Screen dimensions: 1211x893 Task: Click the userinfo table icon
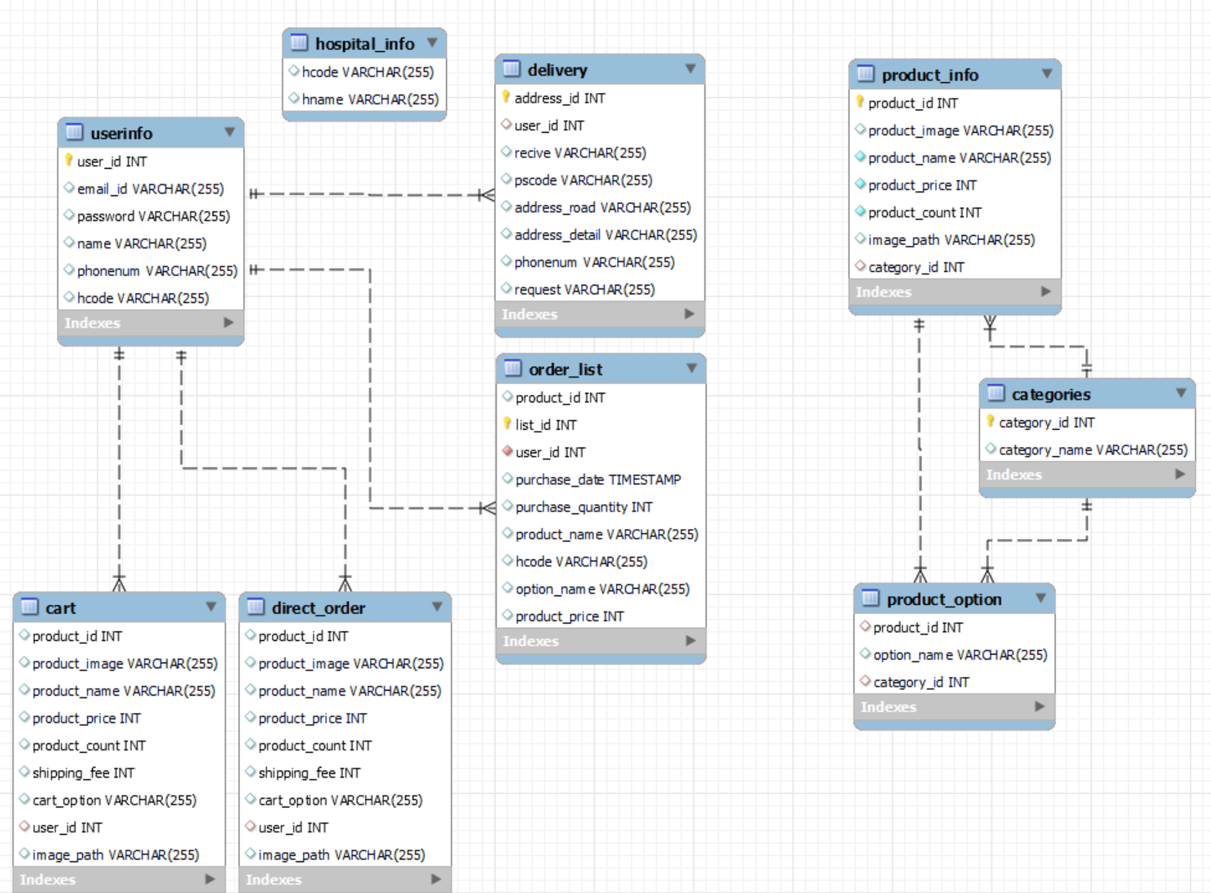74,132
